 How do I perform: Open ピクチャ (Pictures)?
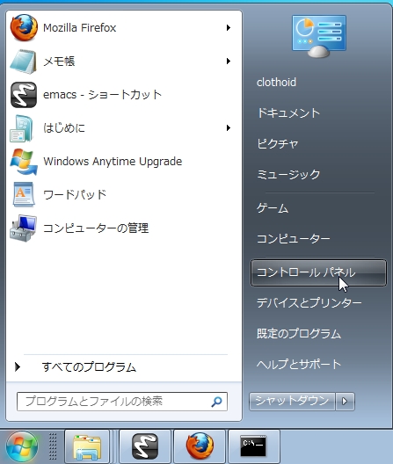coord(278,144)
